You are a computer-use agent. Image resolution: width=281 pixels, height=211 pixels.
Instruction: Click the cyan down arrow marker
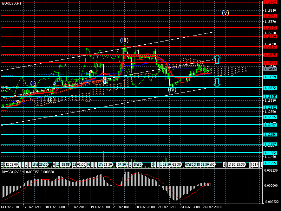tap(217, 83)
